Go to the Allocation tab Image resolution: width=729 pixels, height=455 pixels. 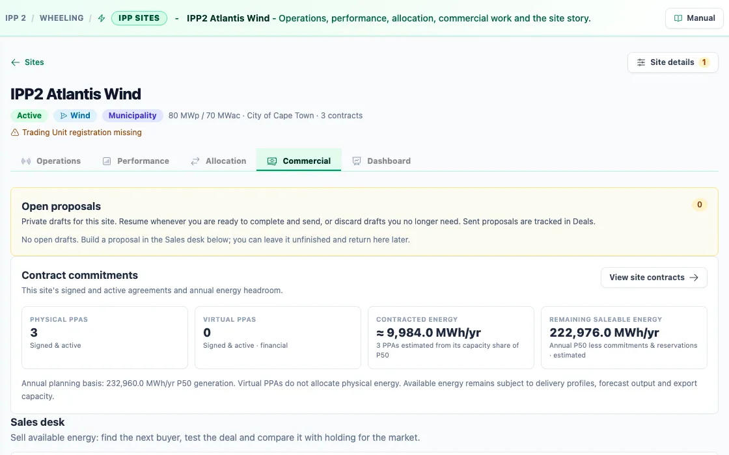pos(219,161)
